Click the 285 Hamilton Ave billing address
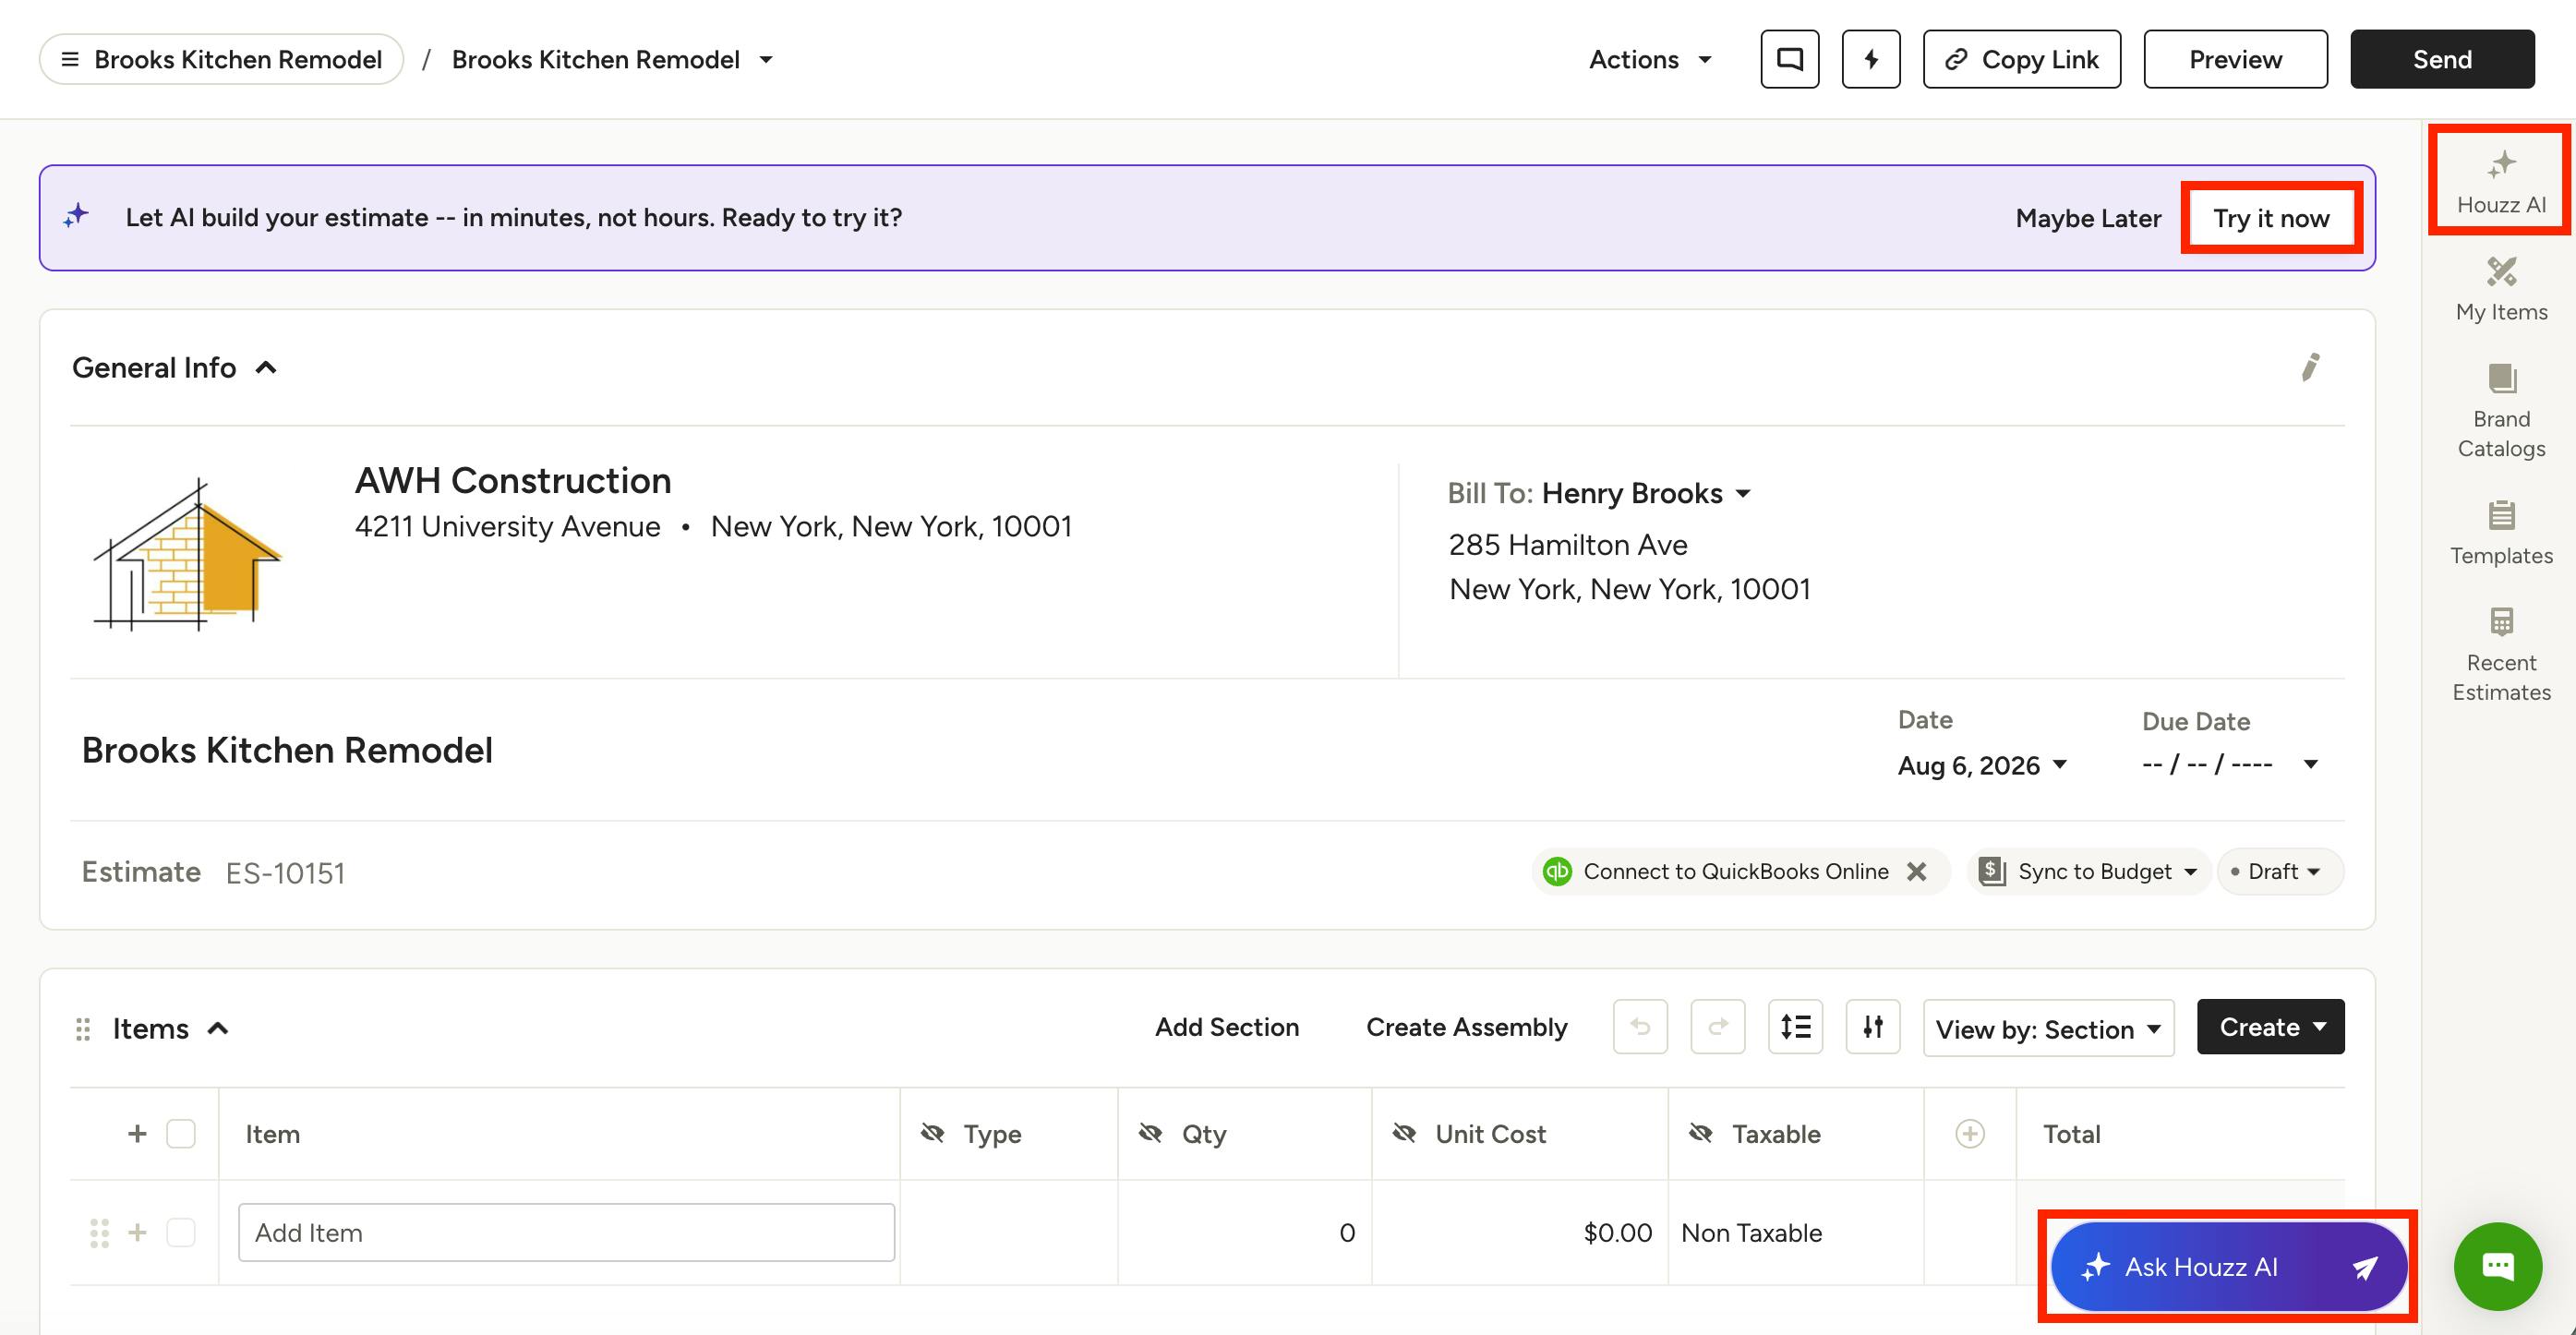 [1568, 545]
